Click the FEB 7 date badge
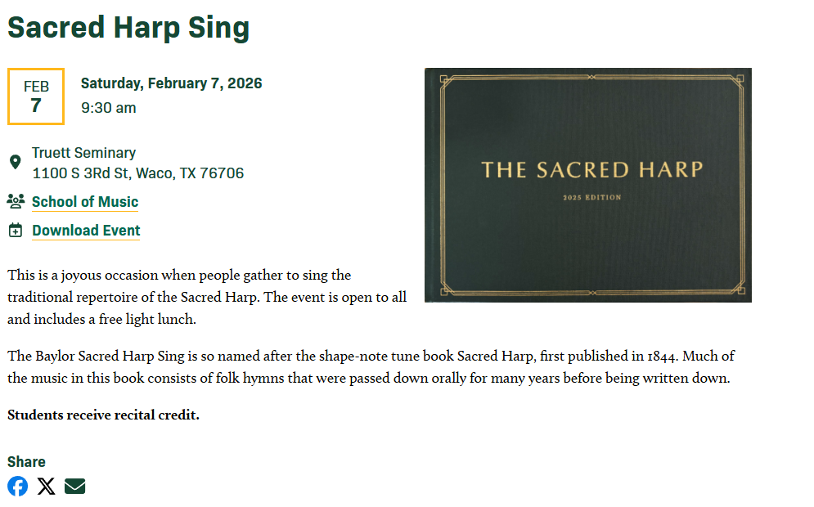The height and width of the screenshot is (507, 814). click(x=36, y=96)
